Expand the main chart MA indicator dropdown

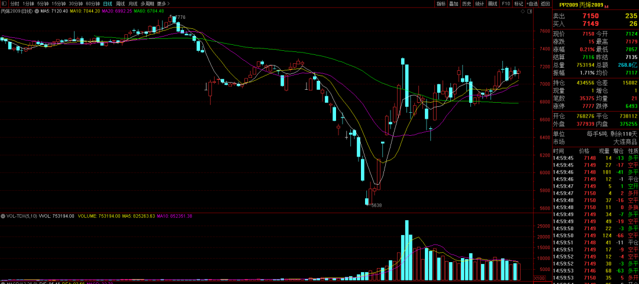click(x=38, y=11)
